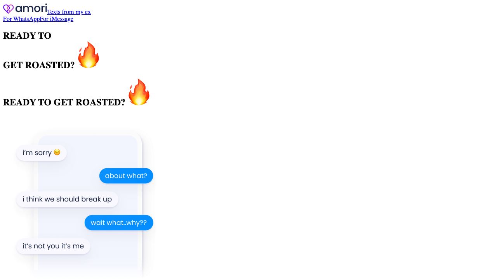
Task: Click the amori purple heart logo icon
Action: coord(8,9)
